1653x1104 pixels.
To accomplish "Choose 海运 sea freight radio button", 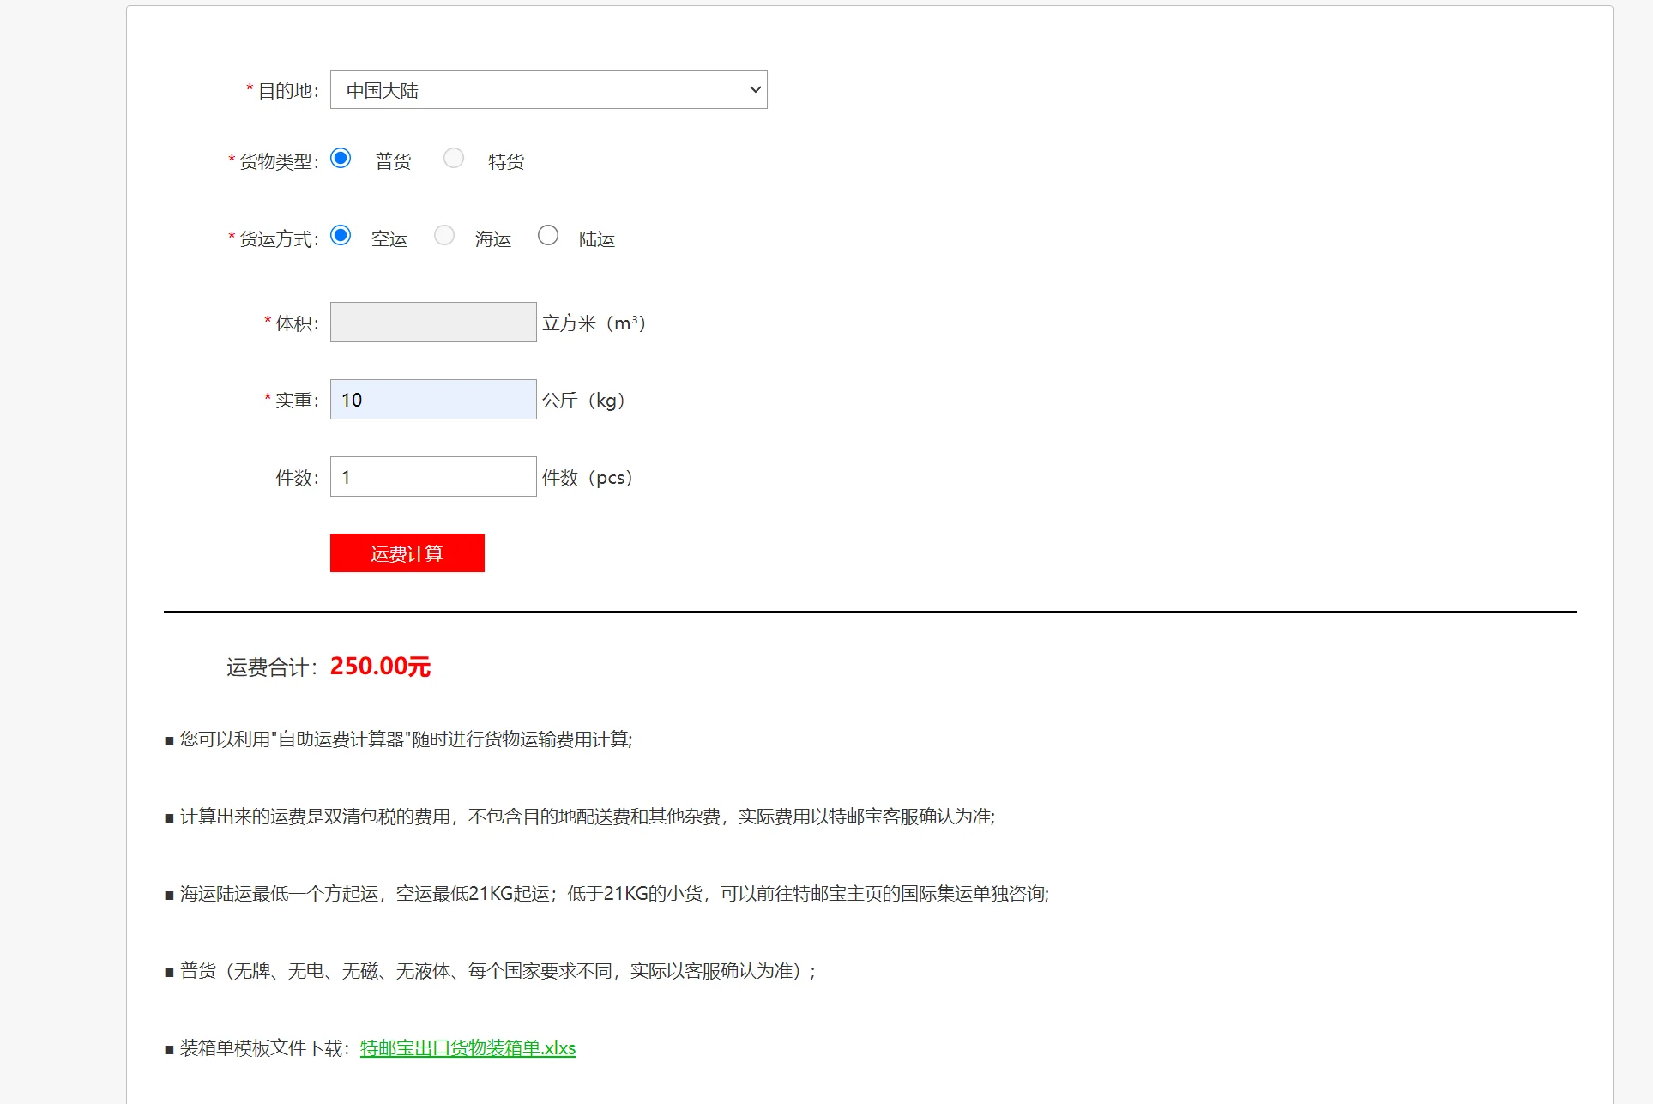I will [x=444, y=236].
